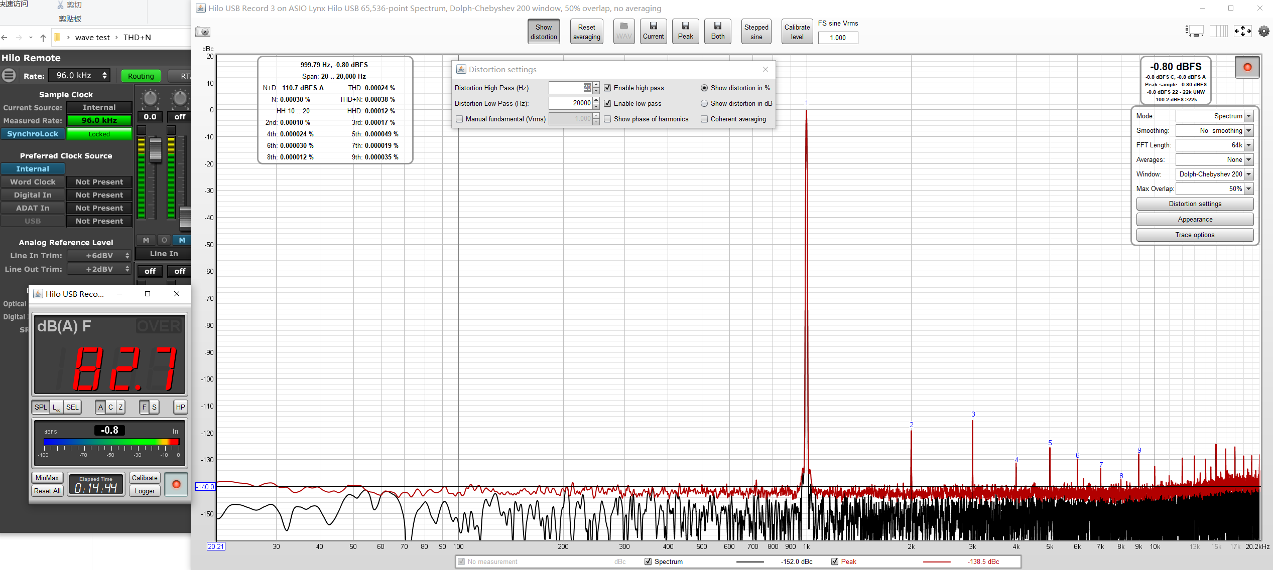The width and height of the screenshot is (1273, 570).
Task: Adjust left pan knob in mixer
Action: pyautogui.click(x=150, y=98)
